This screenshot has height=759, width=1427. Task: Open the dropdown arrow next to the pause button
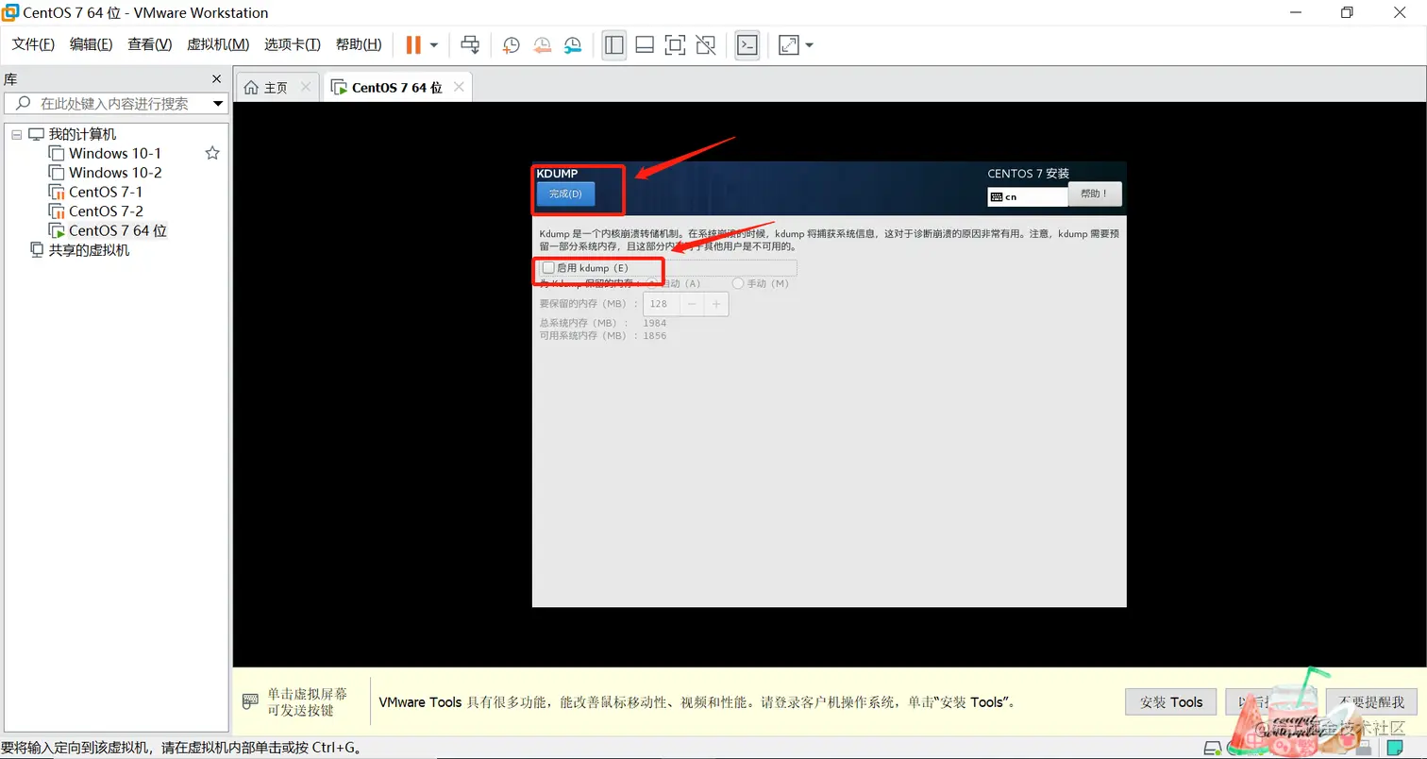pos(434,44)
